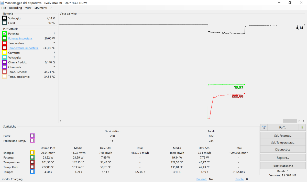The image size is (307, 182).
Task: Click the Profile link
Action: point(240,179)
